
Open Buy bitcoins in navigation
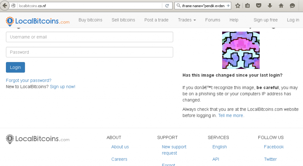pos(91,20)
